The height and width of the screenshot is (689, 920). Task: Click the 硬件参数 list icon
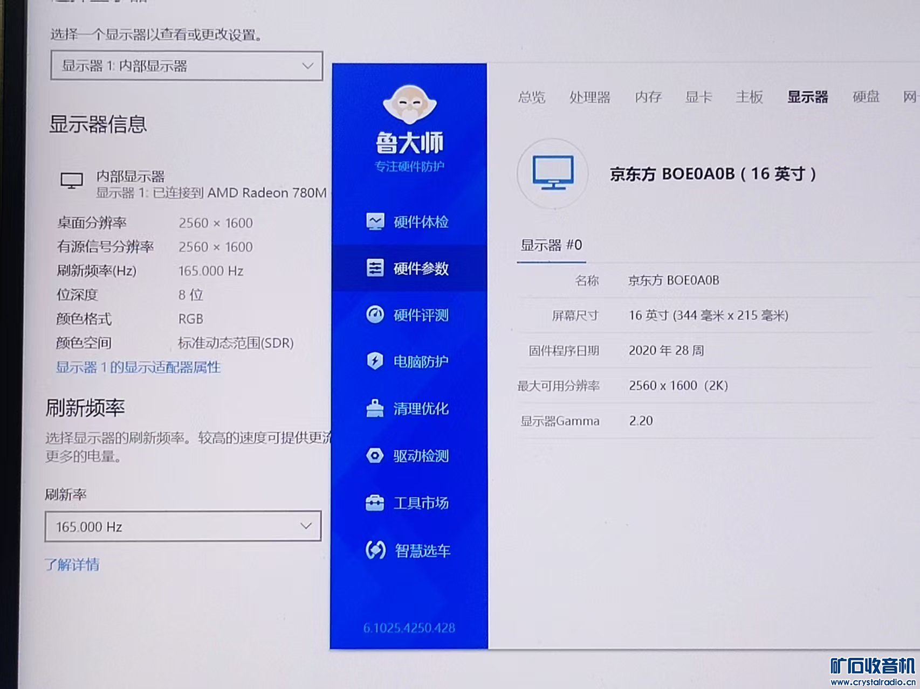(x=375, y=268)
